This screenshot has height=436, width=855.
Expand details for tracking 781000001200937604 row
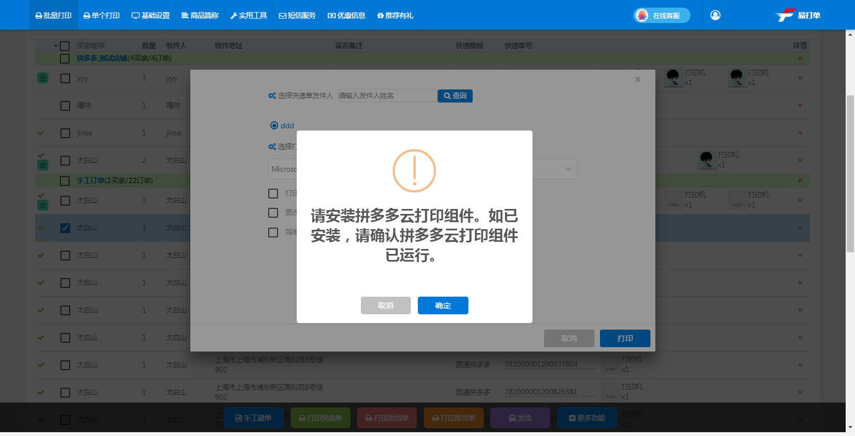[x=800, y=365]
